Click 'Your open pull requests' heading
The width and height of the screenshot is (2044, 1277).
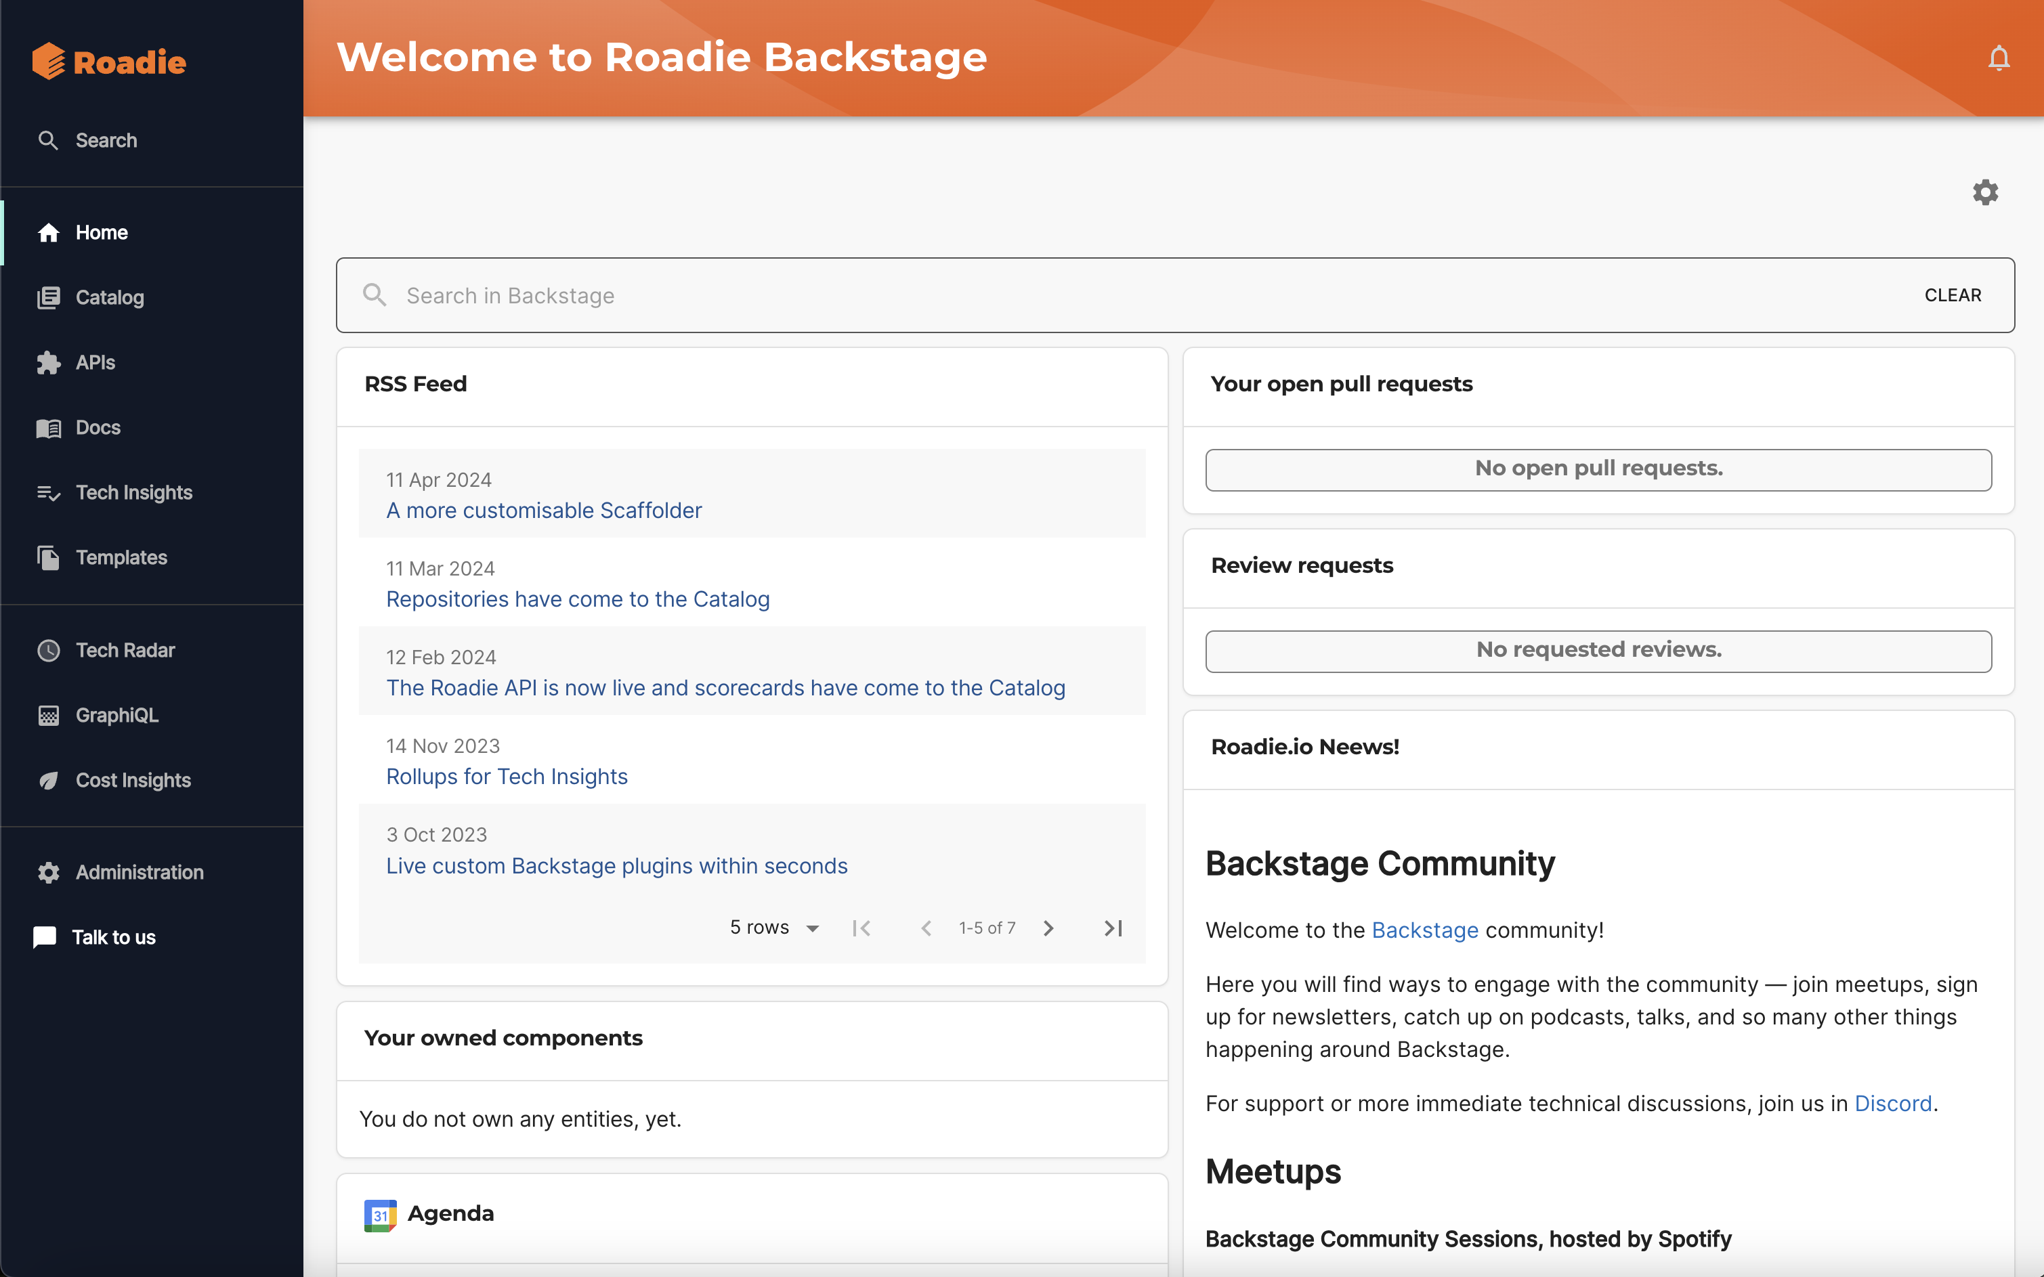pyautogui.click(x=1341, y=385)
